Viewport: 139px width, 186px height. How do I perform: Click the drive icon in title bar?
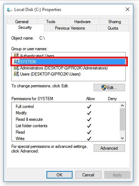click(x=9, y=10)
